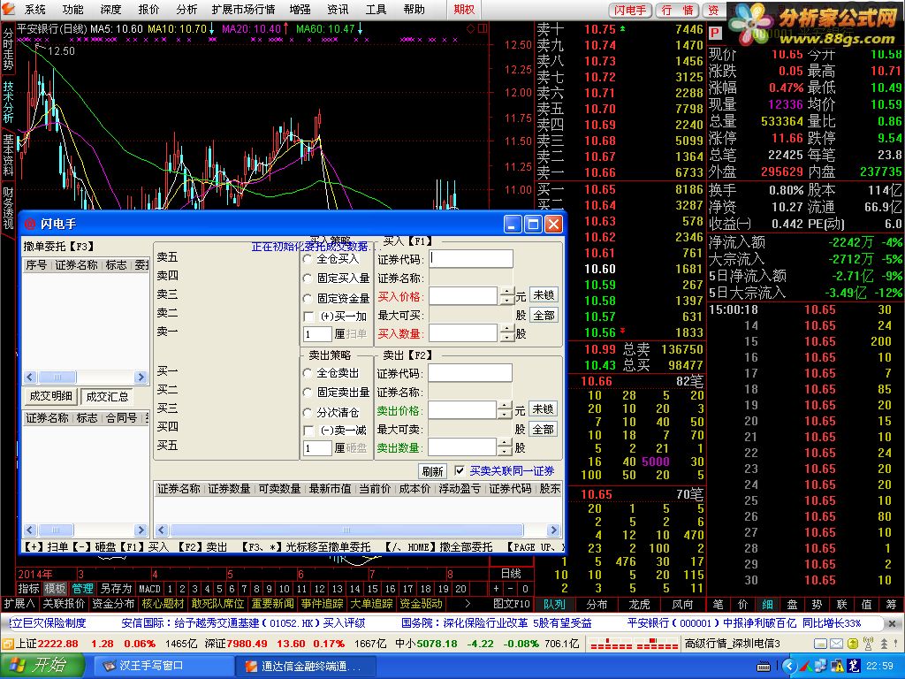Viewport: 905px width, 679px height.
Task: Click the red P icon above 现价
Action: click(x=715, y=33)
